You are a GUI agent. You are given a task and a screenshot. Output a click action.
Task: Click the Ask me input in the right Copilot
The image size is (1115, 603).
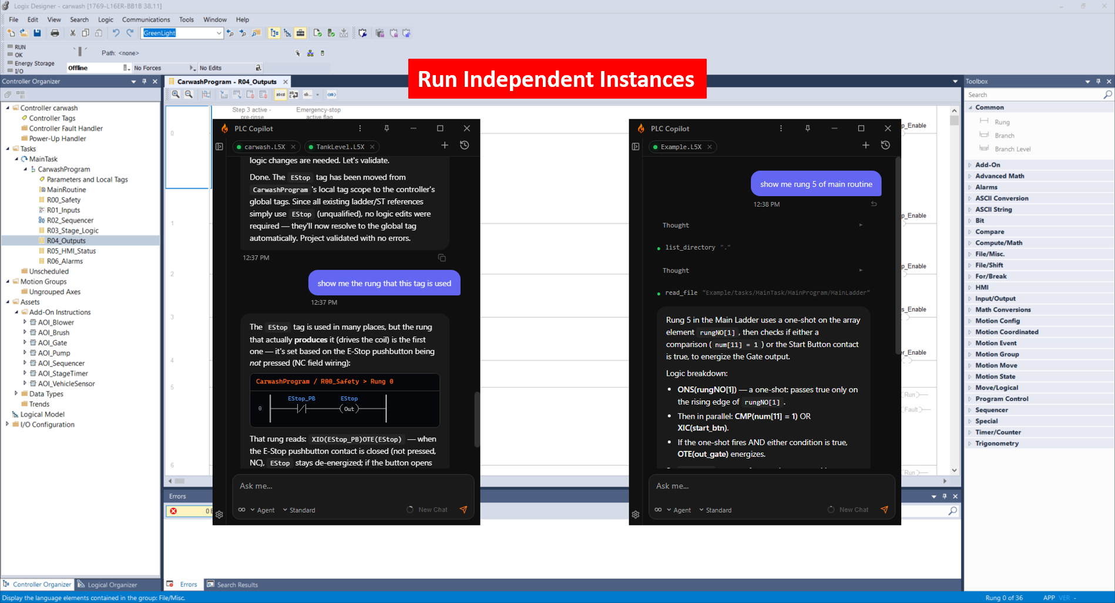click(x=771, y=486)
